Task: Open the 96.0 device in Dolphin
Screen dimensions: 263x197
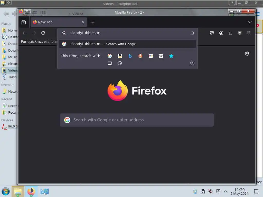Action: [x=10, y=126]
